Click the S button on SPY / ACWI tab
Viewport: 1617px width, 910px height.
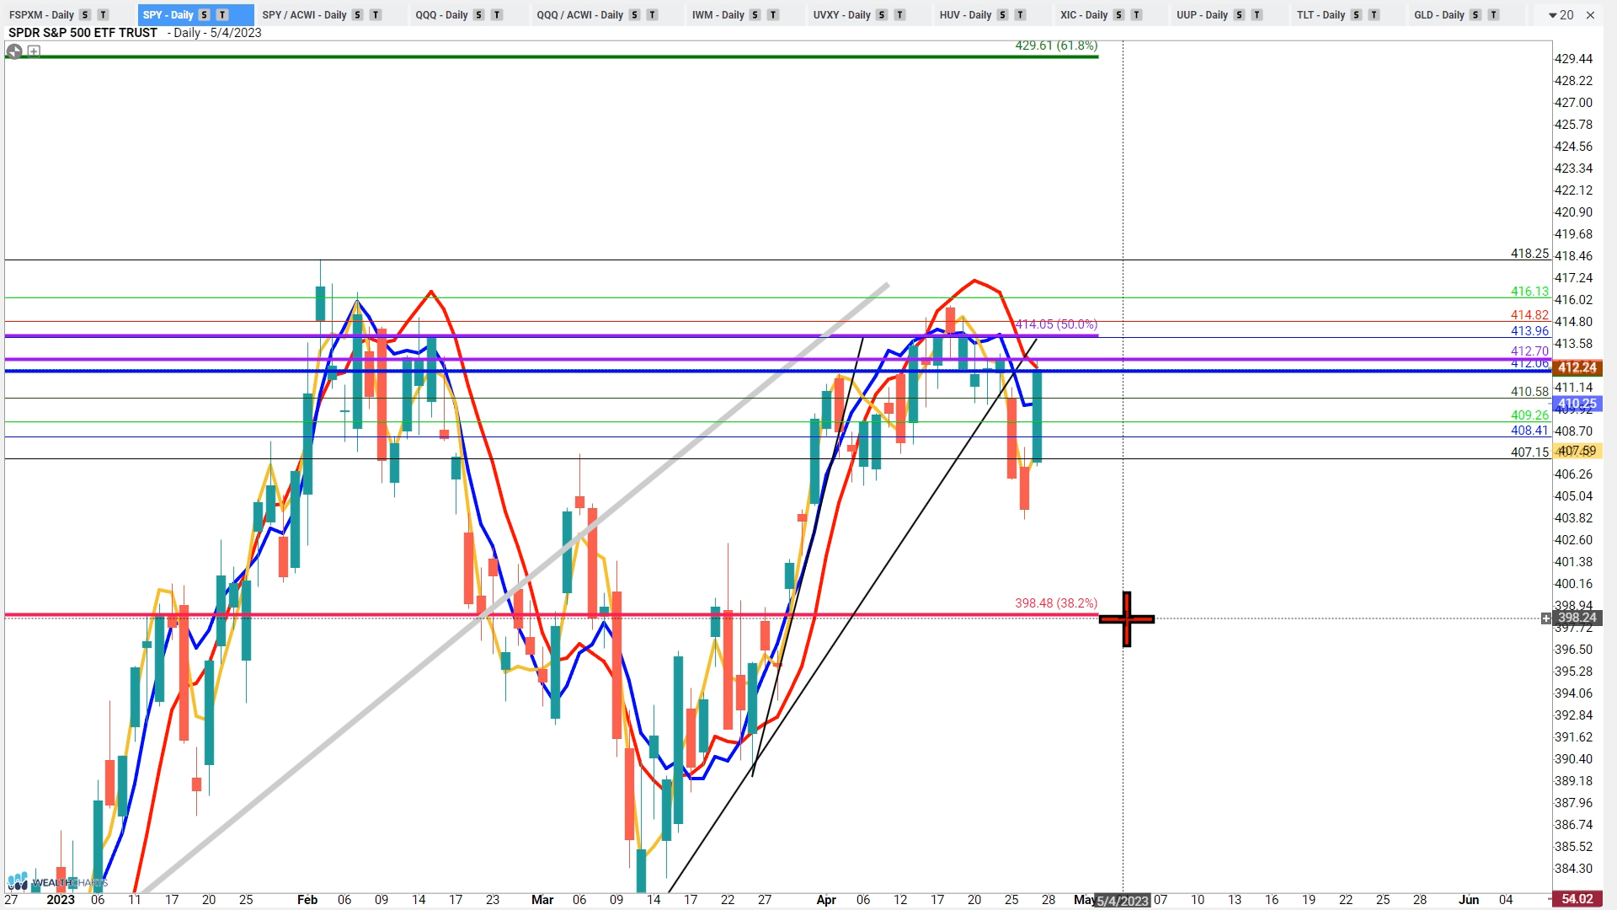358,15
